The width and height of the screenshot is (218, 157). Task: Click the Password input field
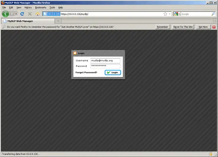click(x=105, y=66)
